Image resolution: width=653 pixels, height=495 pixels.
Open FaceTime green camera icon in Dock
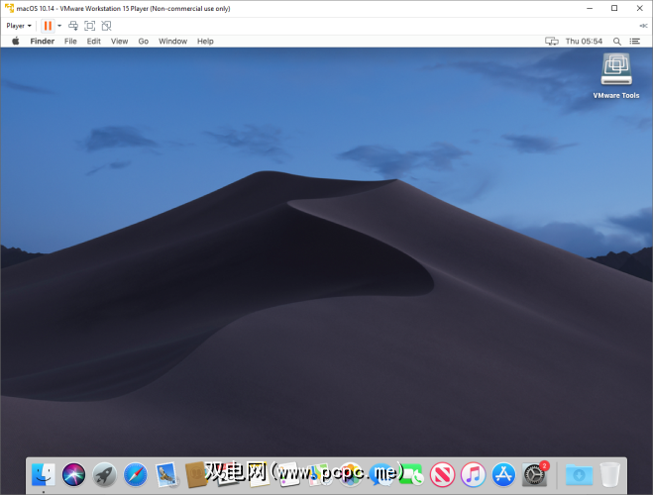pyautogui.click(x=411, y=474)
